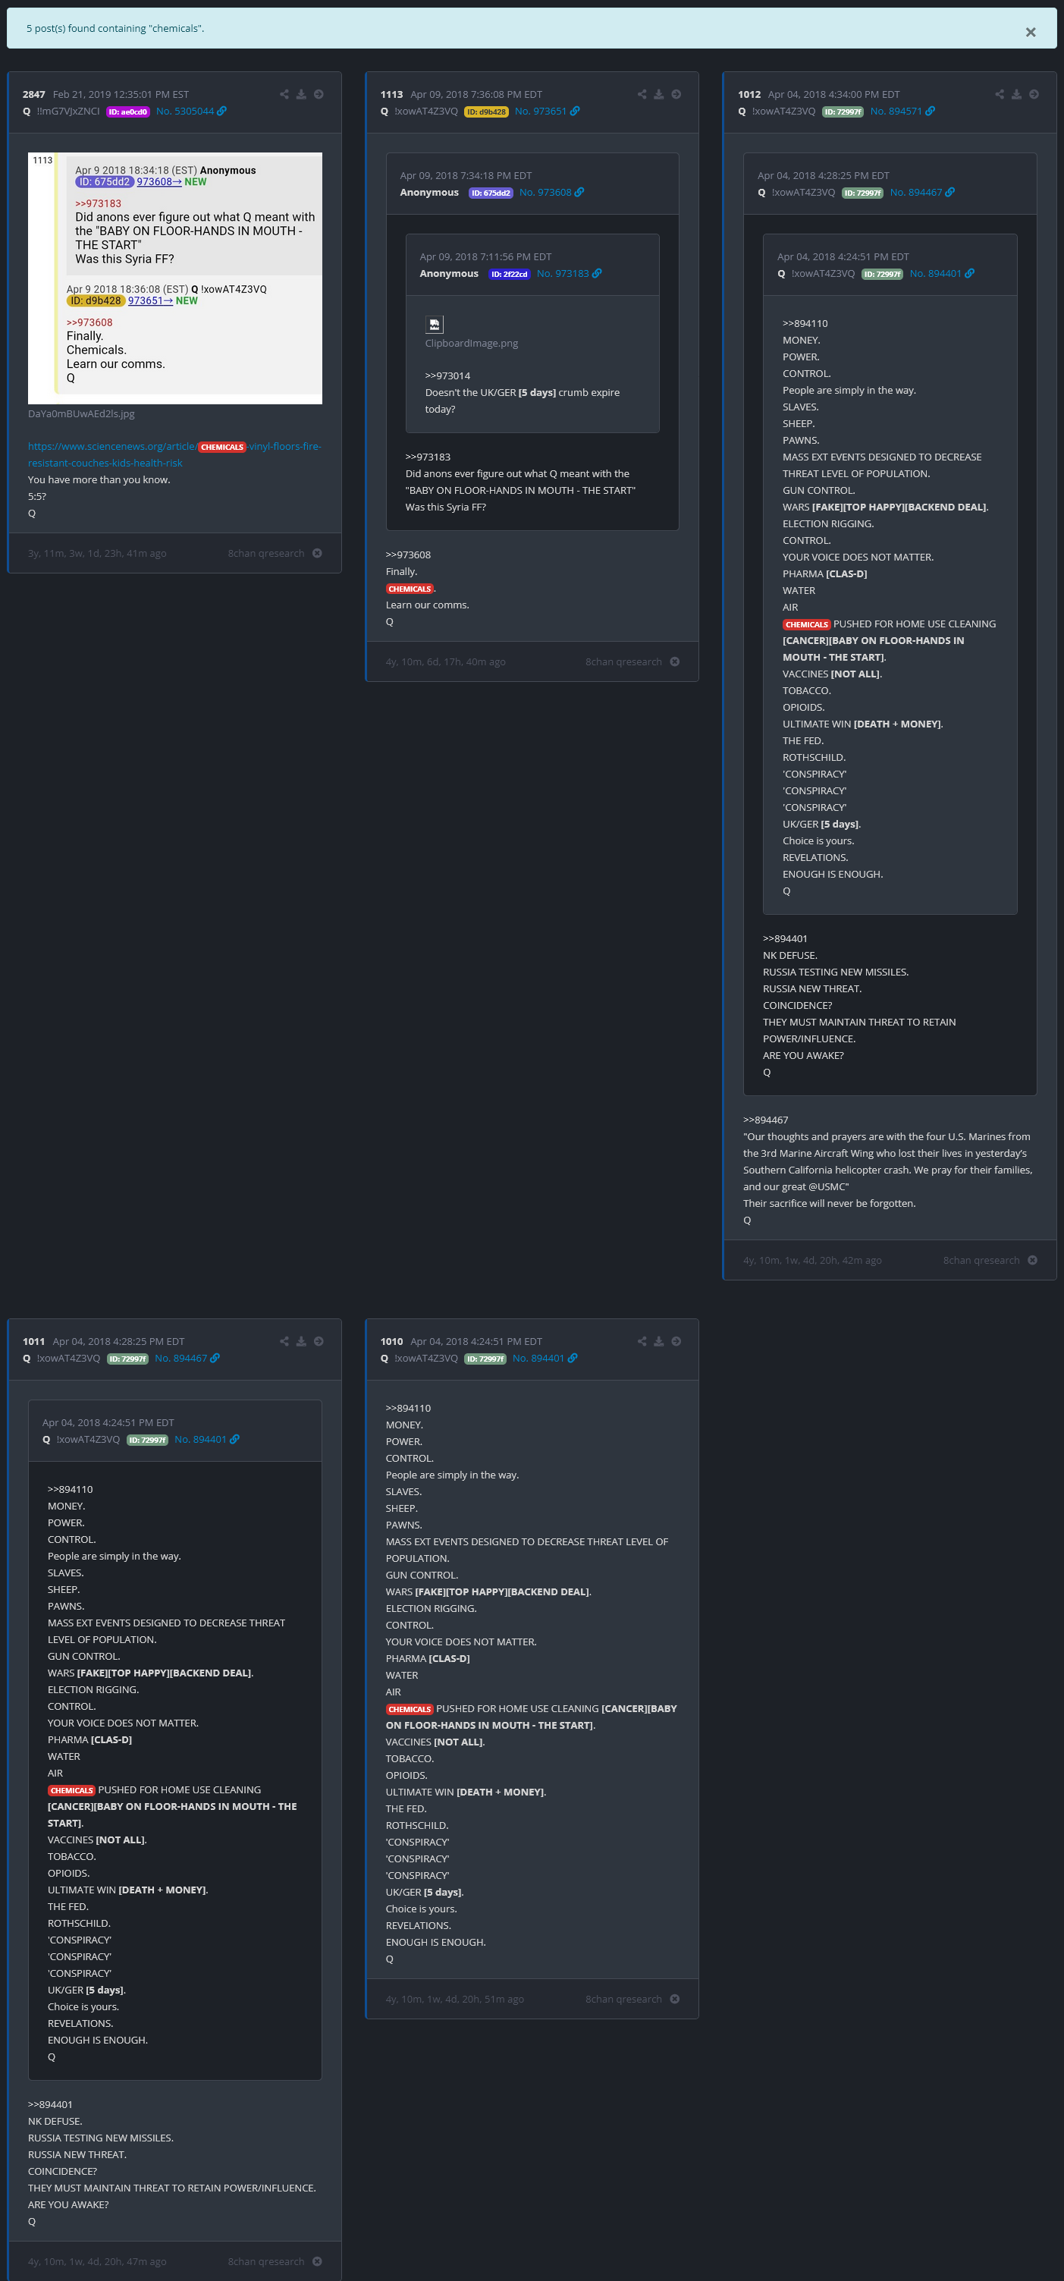Open link No. 894571

click(902, 111)
